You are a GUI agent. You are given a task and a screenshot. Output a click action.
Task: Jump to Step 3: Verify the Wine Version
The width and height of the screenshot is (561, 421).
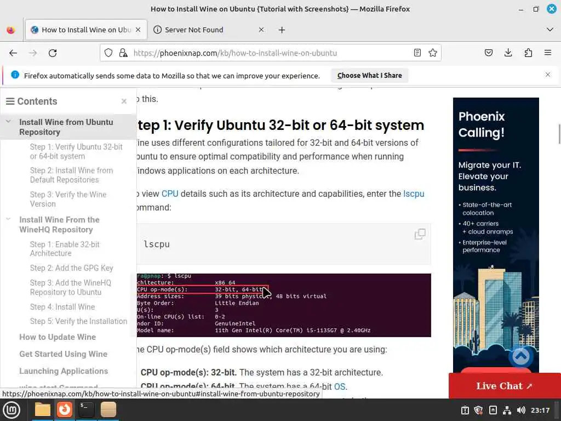click(68, 199)
